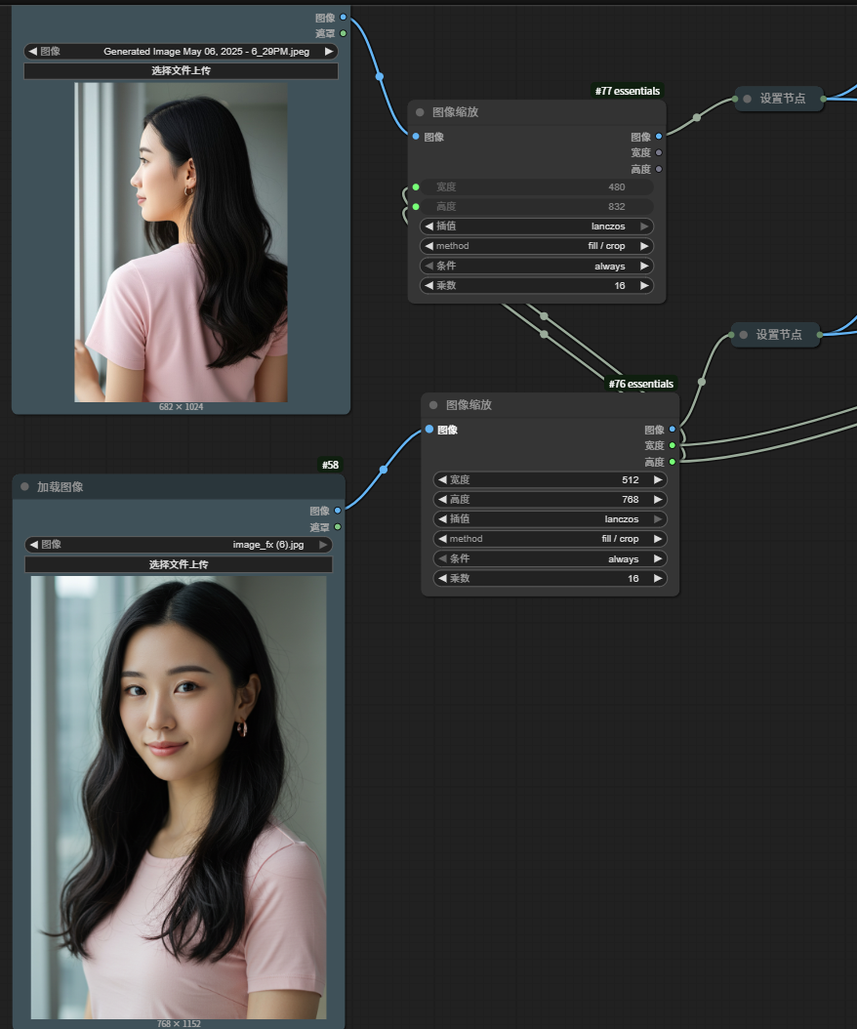The image size is (857, 1029).
Task: Click the side-profile woman preview thumbnail
Action: point(181,242)
